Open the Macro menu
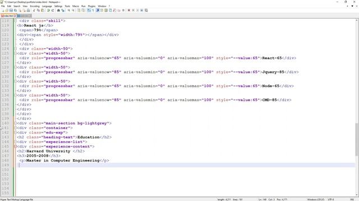The width and height of the screenshot is (359, 201). point(76,6)
